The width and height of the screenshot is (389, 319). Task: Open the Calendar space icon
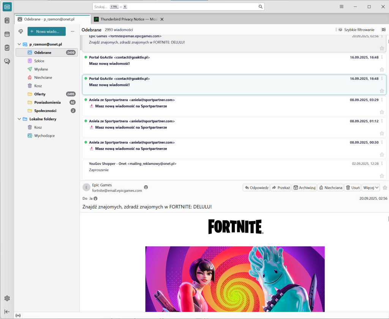[x=7, y=34]
